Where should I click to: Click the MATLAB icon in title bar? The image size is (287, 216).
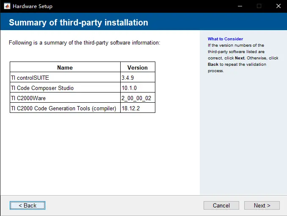coord(7,6)
